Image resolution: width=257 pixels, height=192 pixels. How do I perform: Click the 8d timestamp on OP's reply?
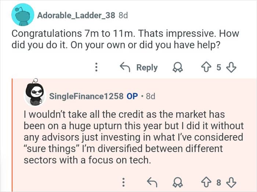(x=151, y=96)
